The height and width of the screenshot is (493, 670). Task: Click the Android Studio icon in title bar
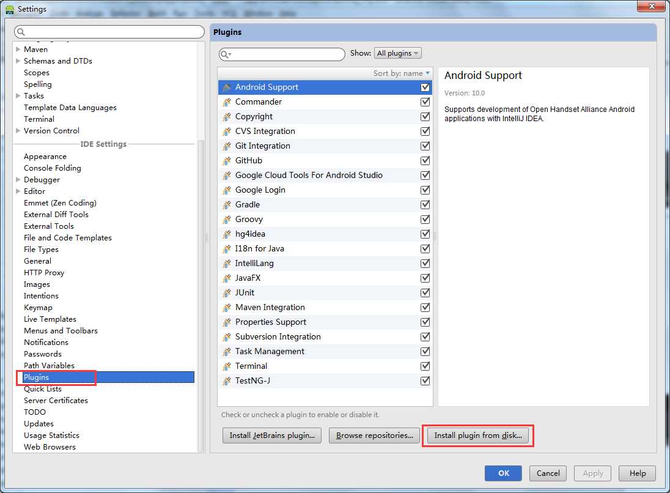point(9,9)
